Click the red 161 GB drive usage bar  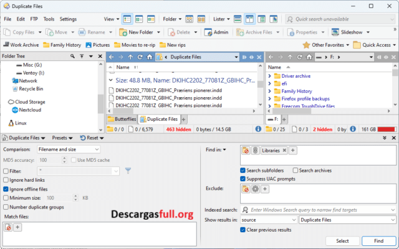[387, 129]
